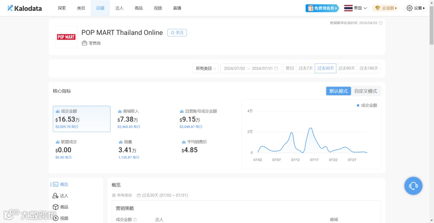434x223 pixels.
Task: Click the bar chart icon beside 销量
Action: 121,142
